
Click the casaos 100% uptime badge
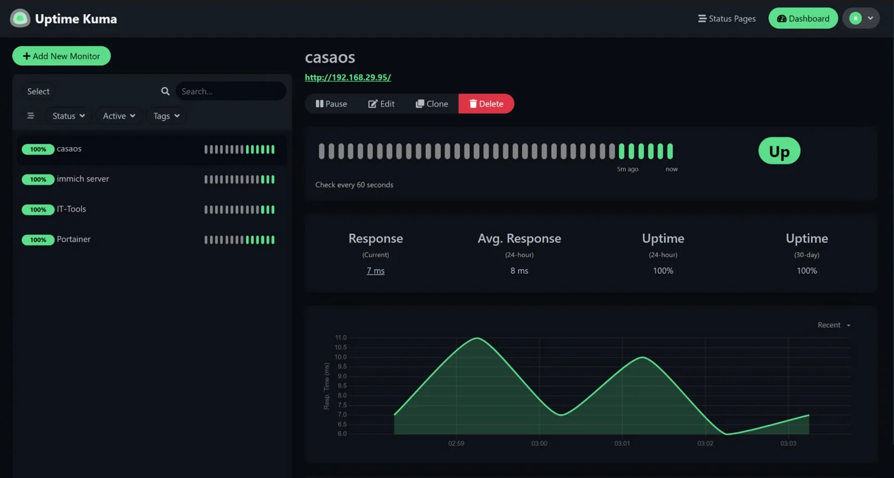(38, 150)
